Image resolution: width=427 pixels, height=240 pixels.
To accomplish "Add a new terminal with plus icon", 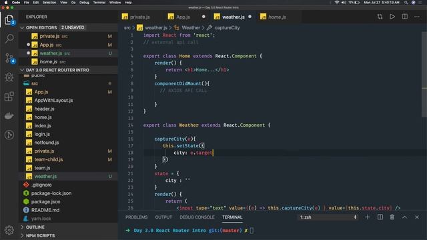I will (x=368, y=217).
